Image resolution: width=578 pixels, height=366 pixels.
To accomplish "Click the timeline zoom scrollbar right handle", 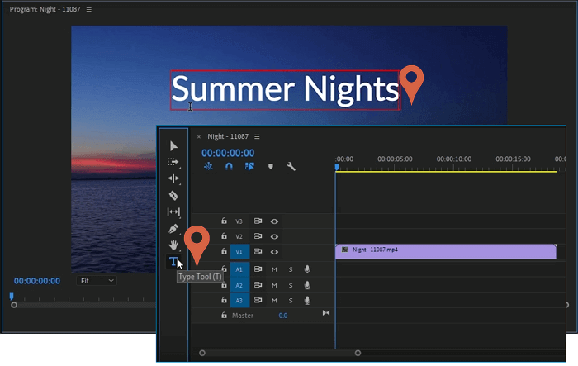I will click(x=358, y=353).
